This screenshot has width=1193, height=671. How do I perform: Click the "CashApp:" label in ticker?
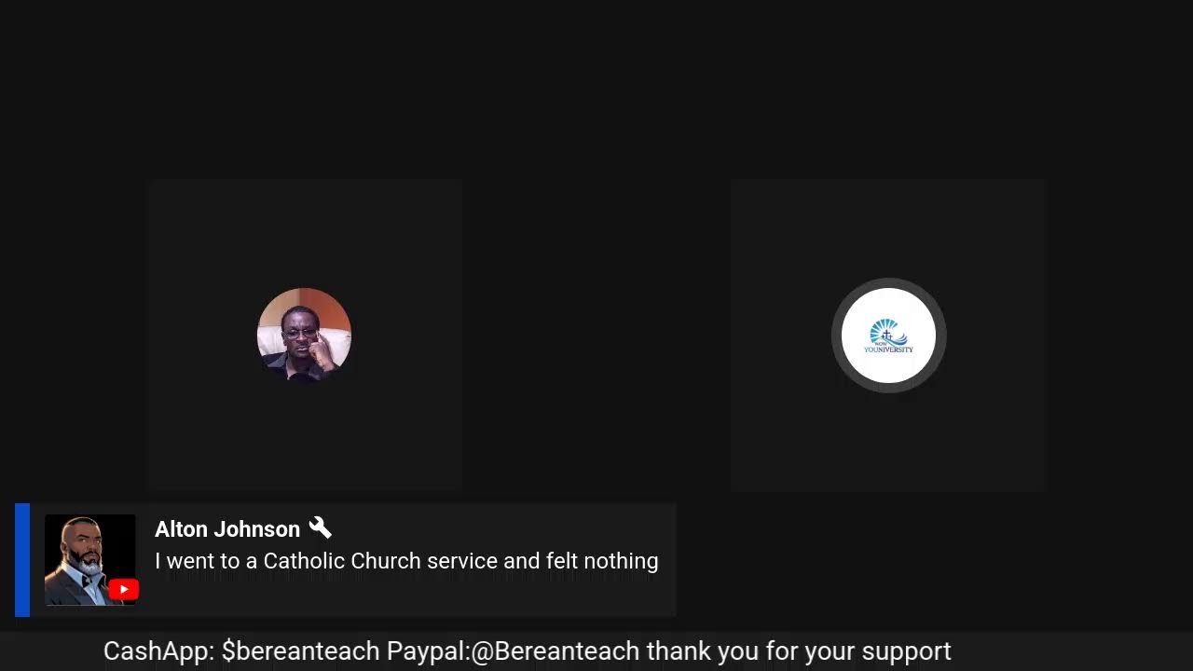tap(159, 650)
